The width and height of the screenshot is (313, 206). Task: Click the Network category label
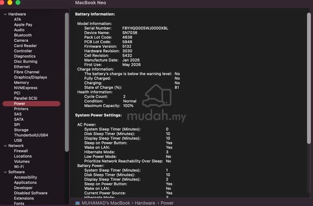[16, 146]
